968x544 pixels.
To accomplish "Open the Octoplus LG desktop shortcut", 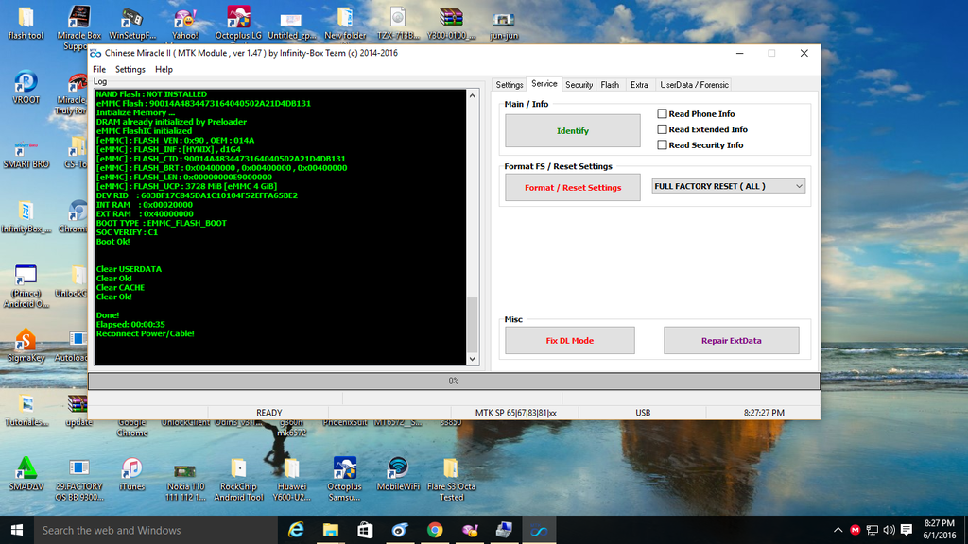I will pos(238,18).
